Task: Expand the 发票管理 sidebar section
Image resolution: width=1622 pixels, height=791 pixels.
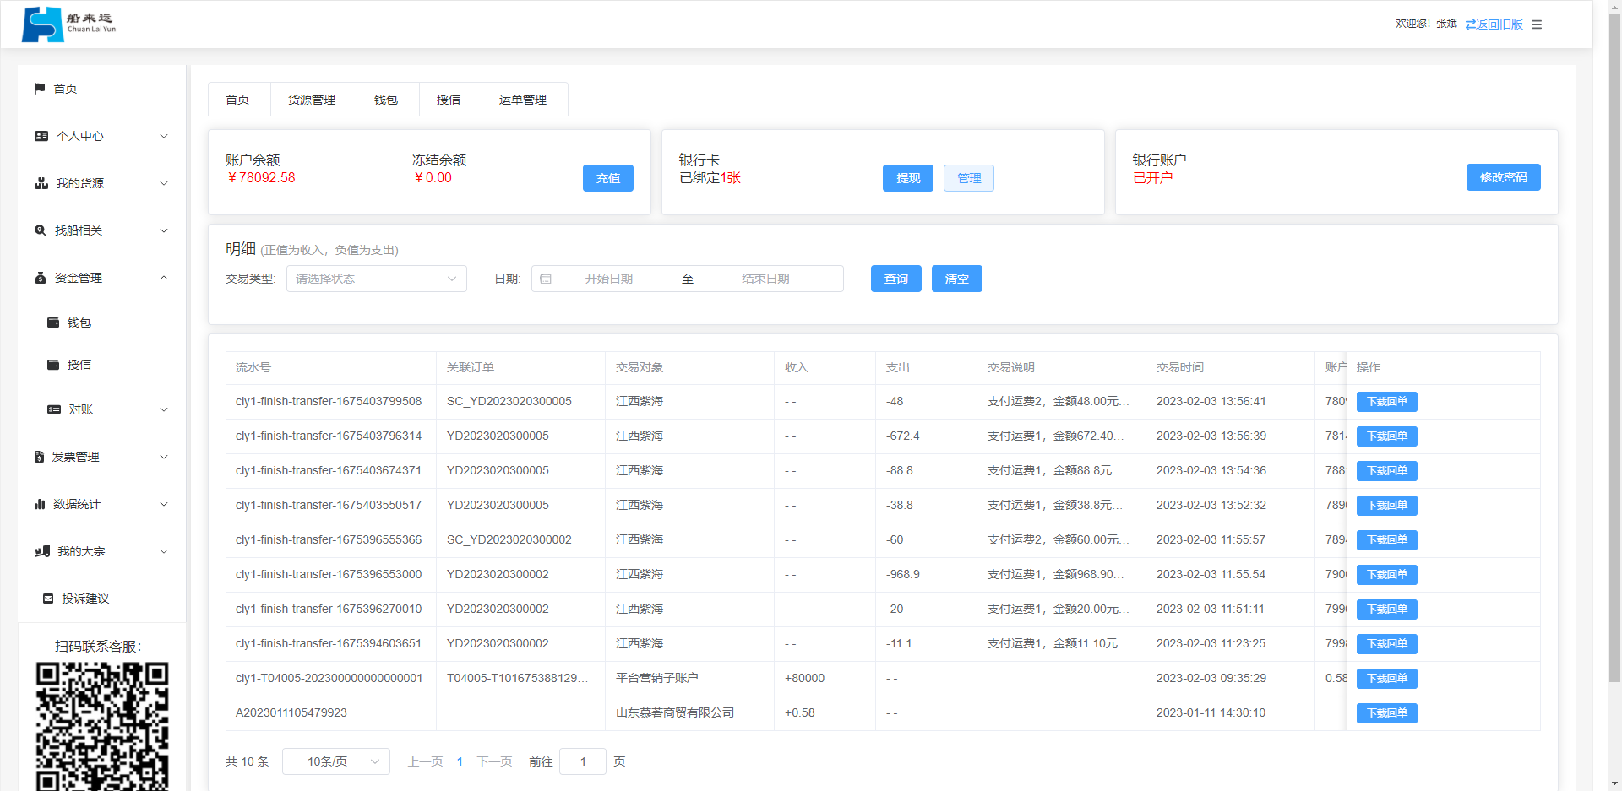Action: [164, 457]
